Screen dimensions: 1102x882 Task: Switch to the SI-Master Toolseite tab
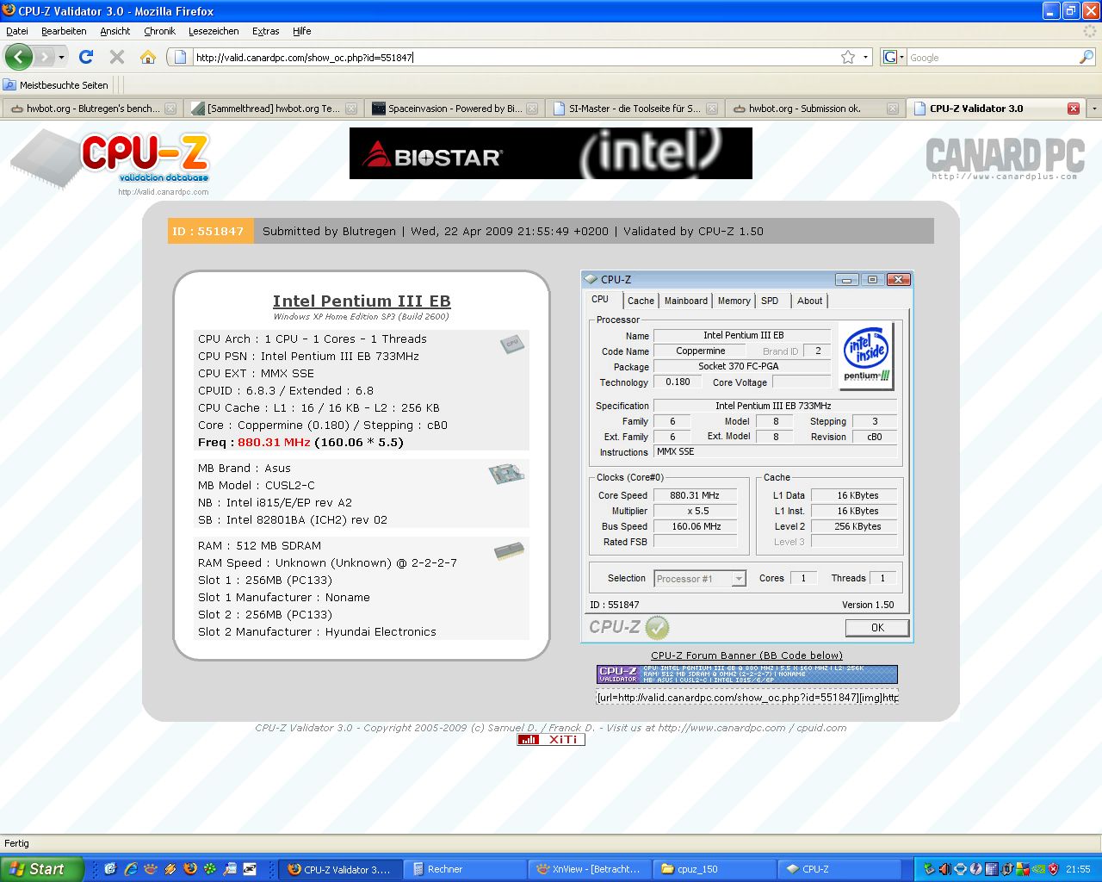[635, 109]
